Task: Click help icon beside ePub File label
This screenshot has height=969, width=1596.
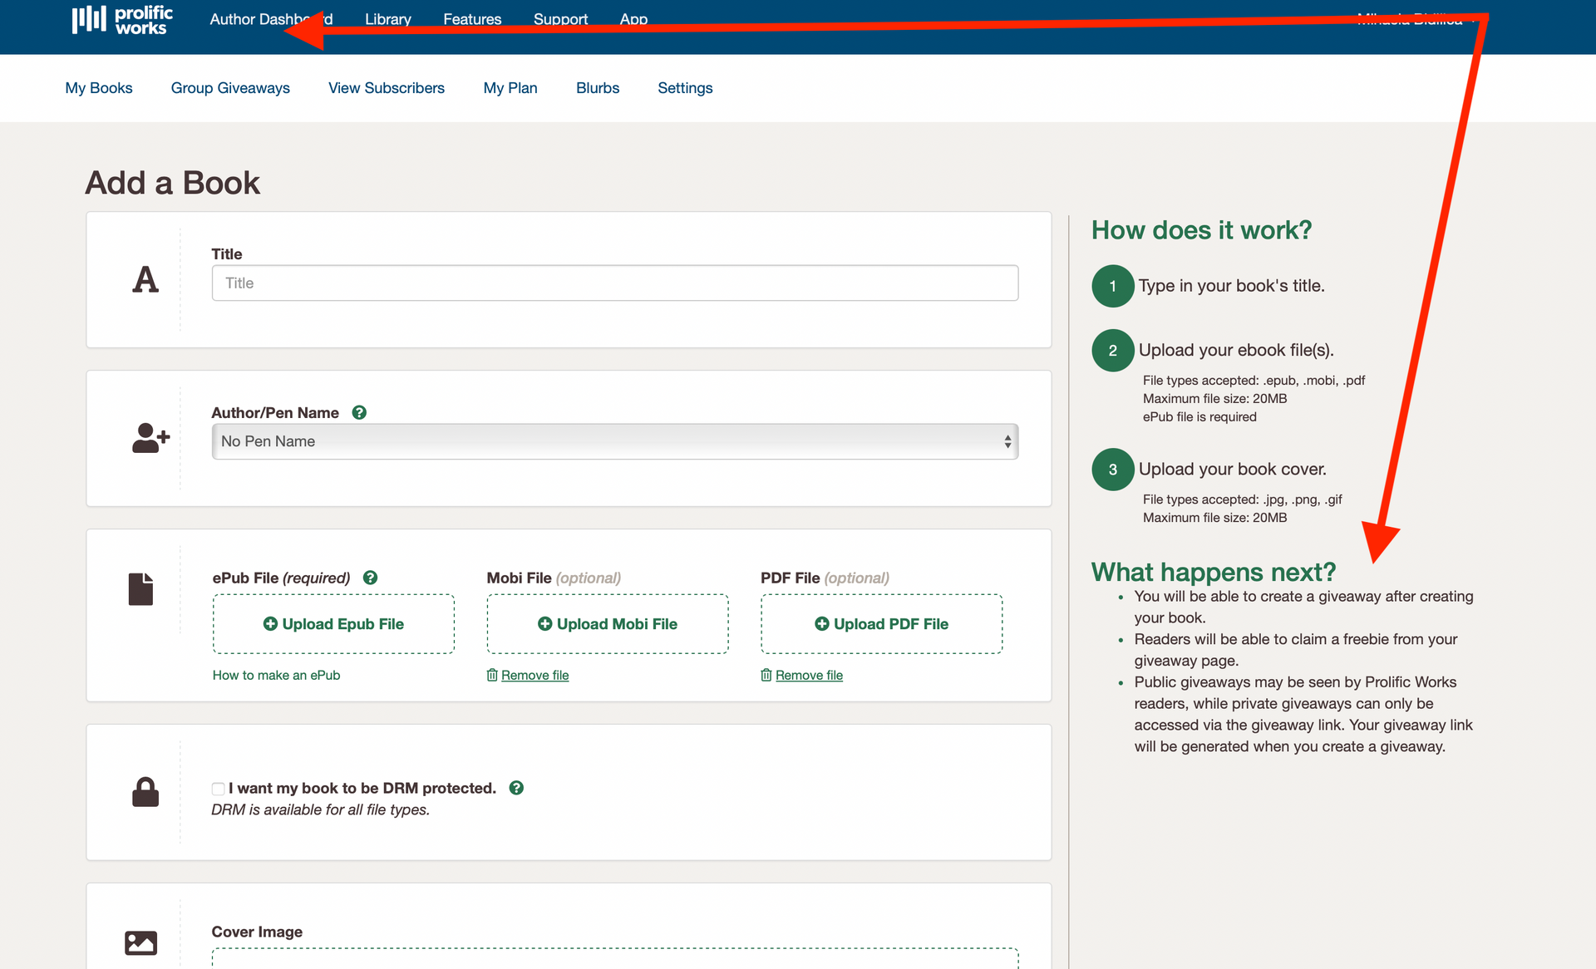Action: (x=371, y=578)
